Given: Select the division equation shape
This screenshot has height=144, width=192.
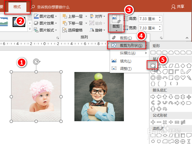Looking at the screenshot, I should click(x=171, y=122).
